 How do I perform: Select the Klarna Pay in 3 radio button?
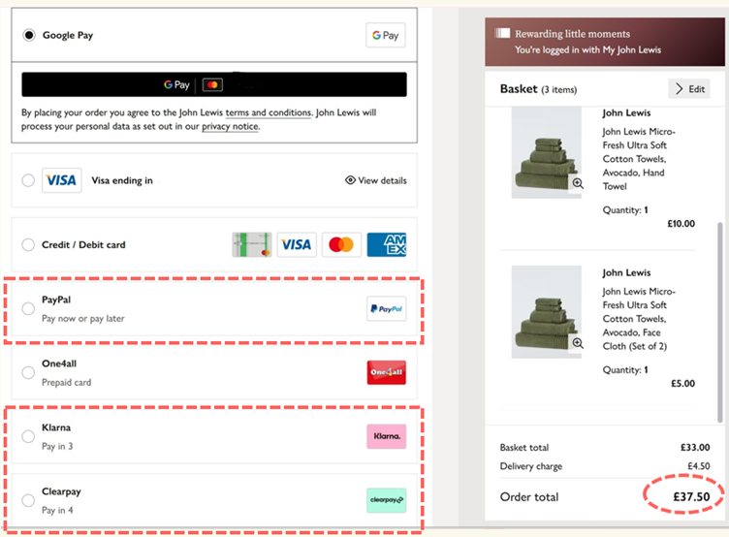(x=28, y=436)
